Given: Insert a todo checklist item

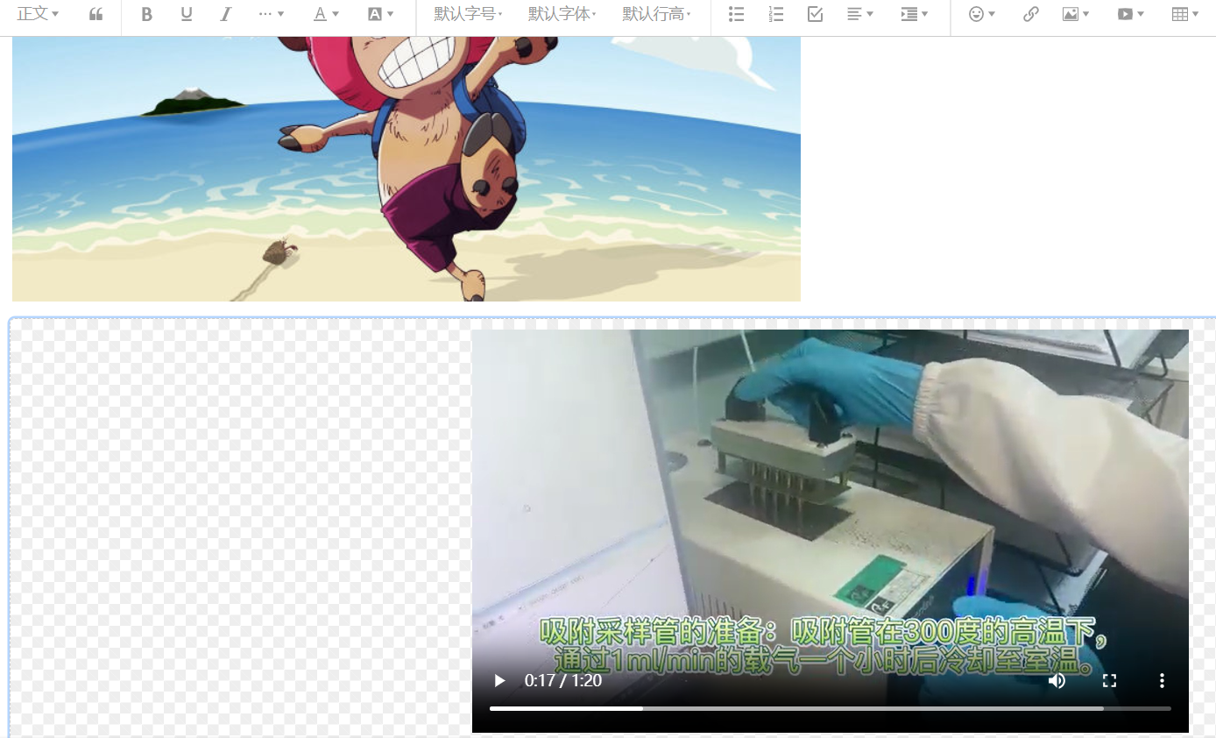Looking at the screenshot, I should pos(814,14).
